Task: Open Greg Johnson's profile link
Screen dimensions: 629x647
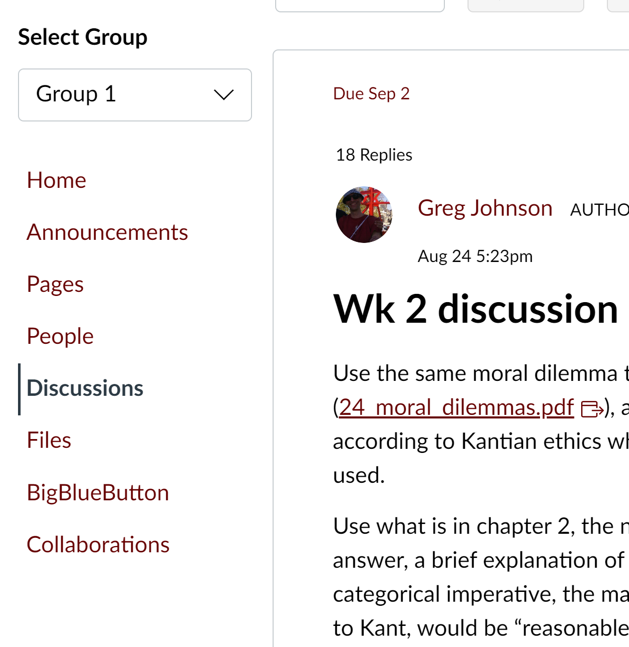Action: (485, 208)
